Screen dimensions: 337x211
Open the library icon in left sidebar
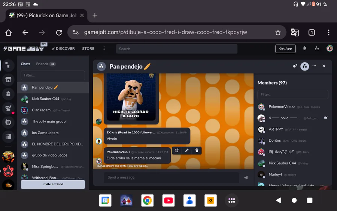(8, 136)
